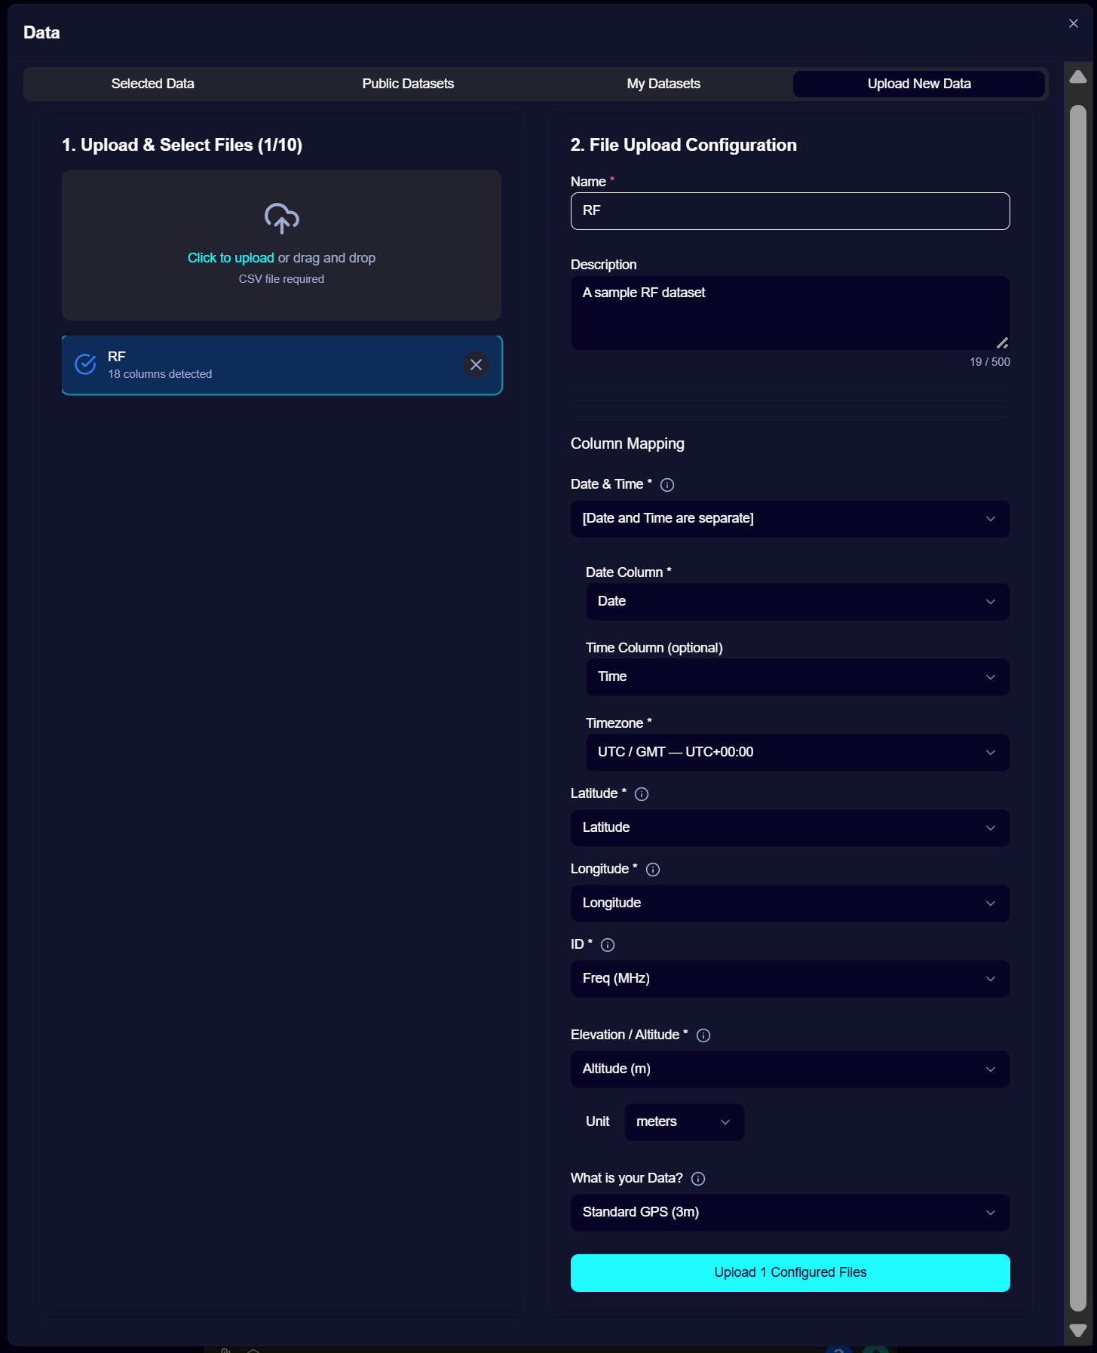Select the RF uploaded file checkmark
Viewport: 1097px width, 1353px height.
[86, 365]
